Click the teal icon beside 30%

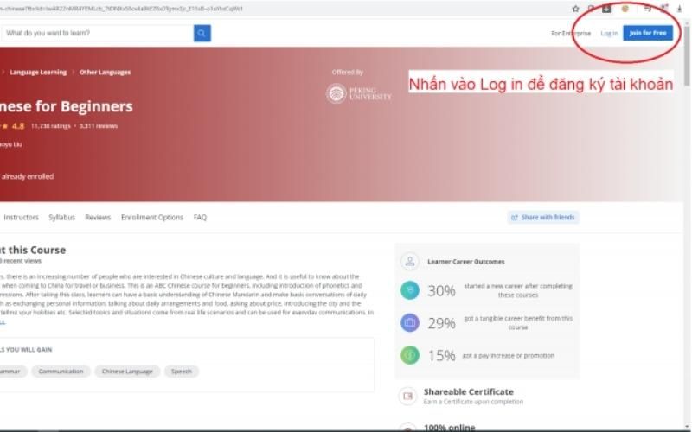click(409, 290)
